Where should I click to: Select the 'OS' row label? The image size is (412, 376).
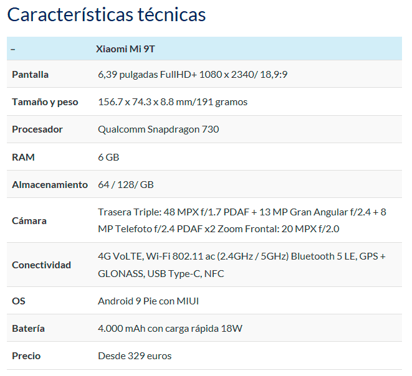click(x=19, y=301)
